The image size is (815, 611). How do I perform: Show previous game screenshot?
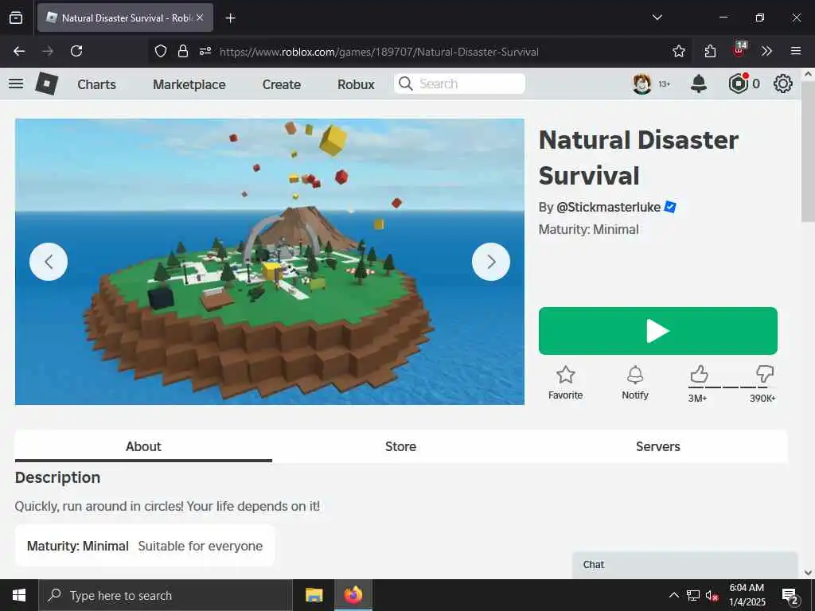[49, 262]
